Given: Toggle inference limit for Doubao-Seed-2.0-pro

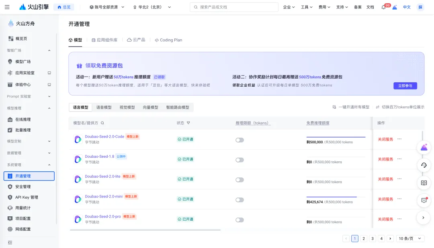Looking at the screenshot, I should pos(240,220).
